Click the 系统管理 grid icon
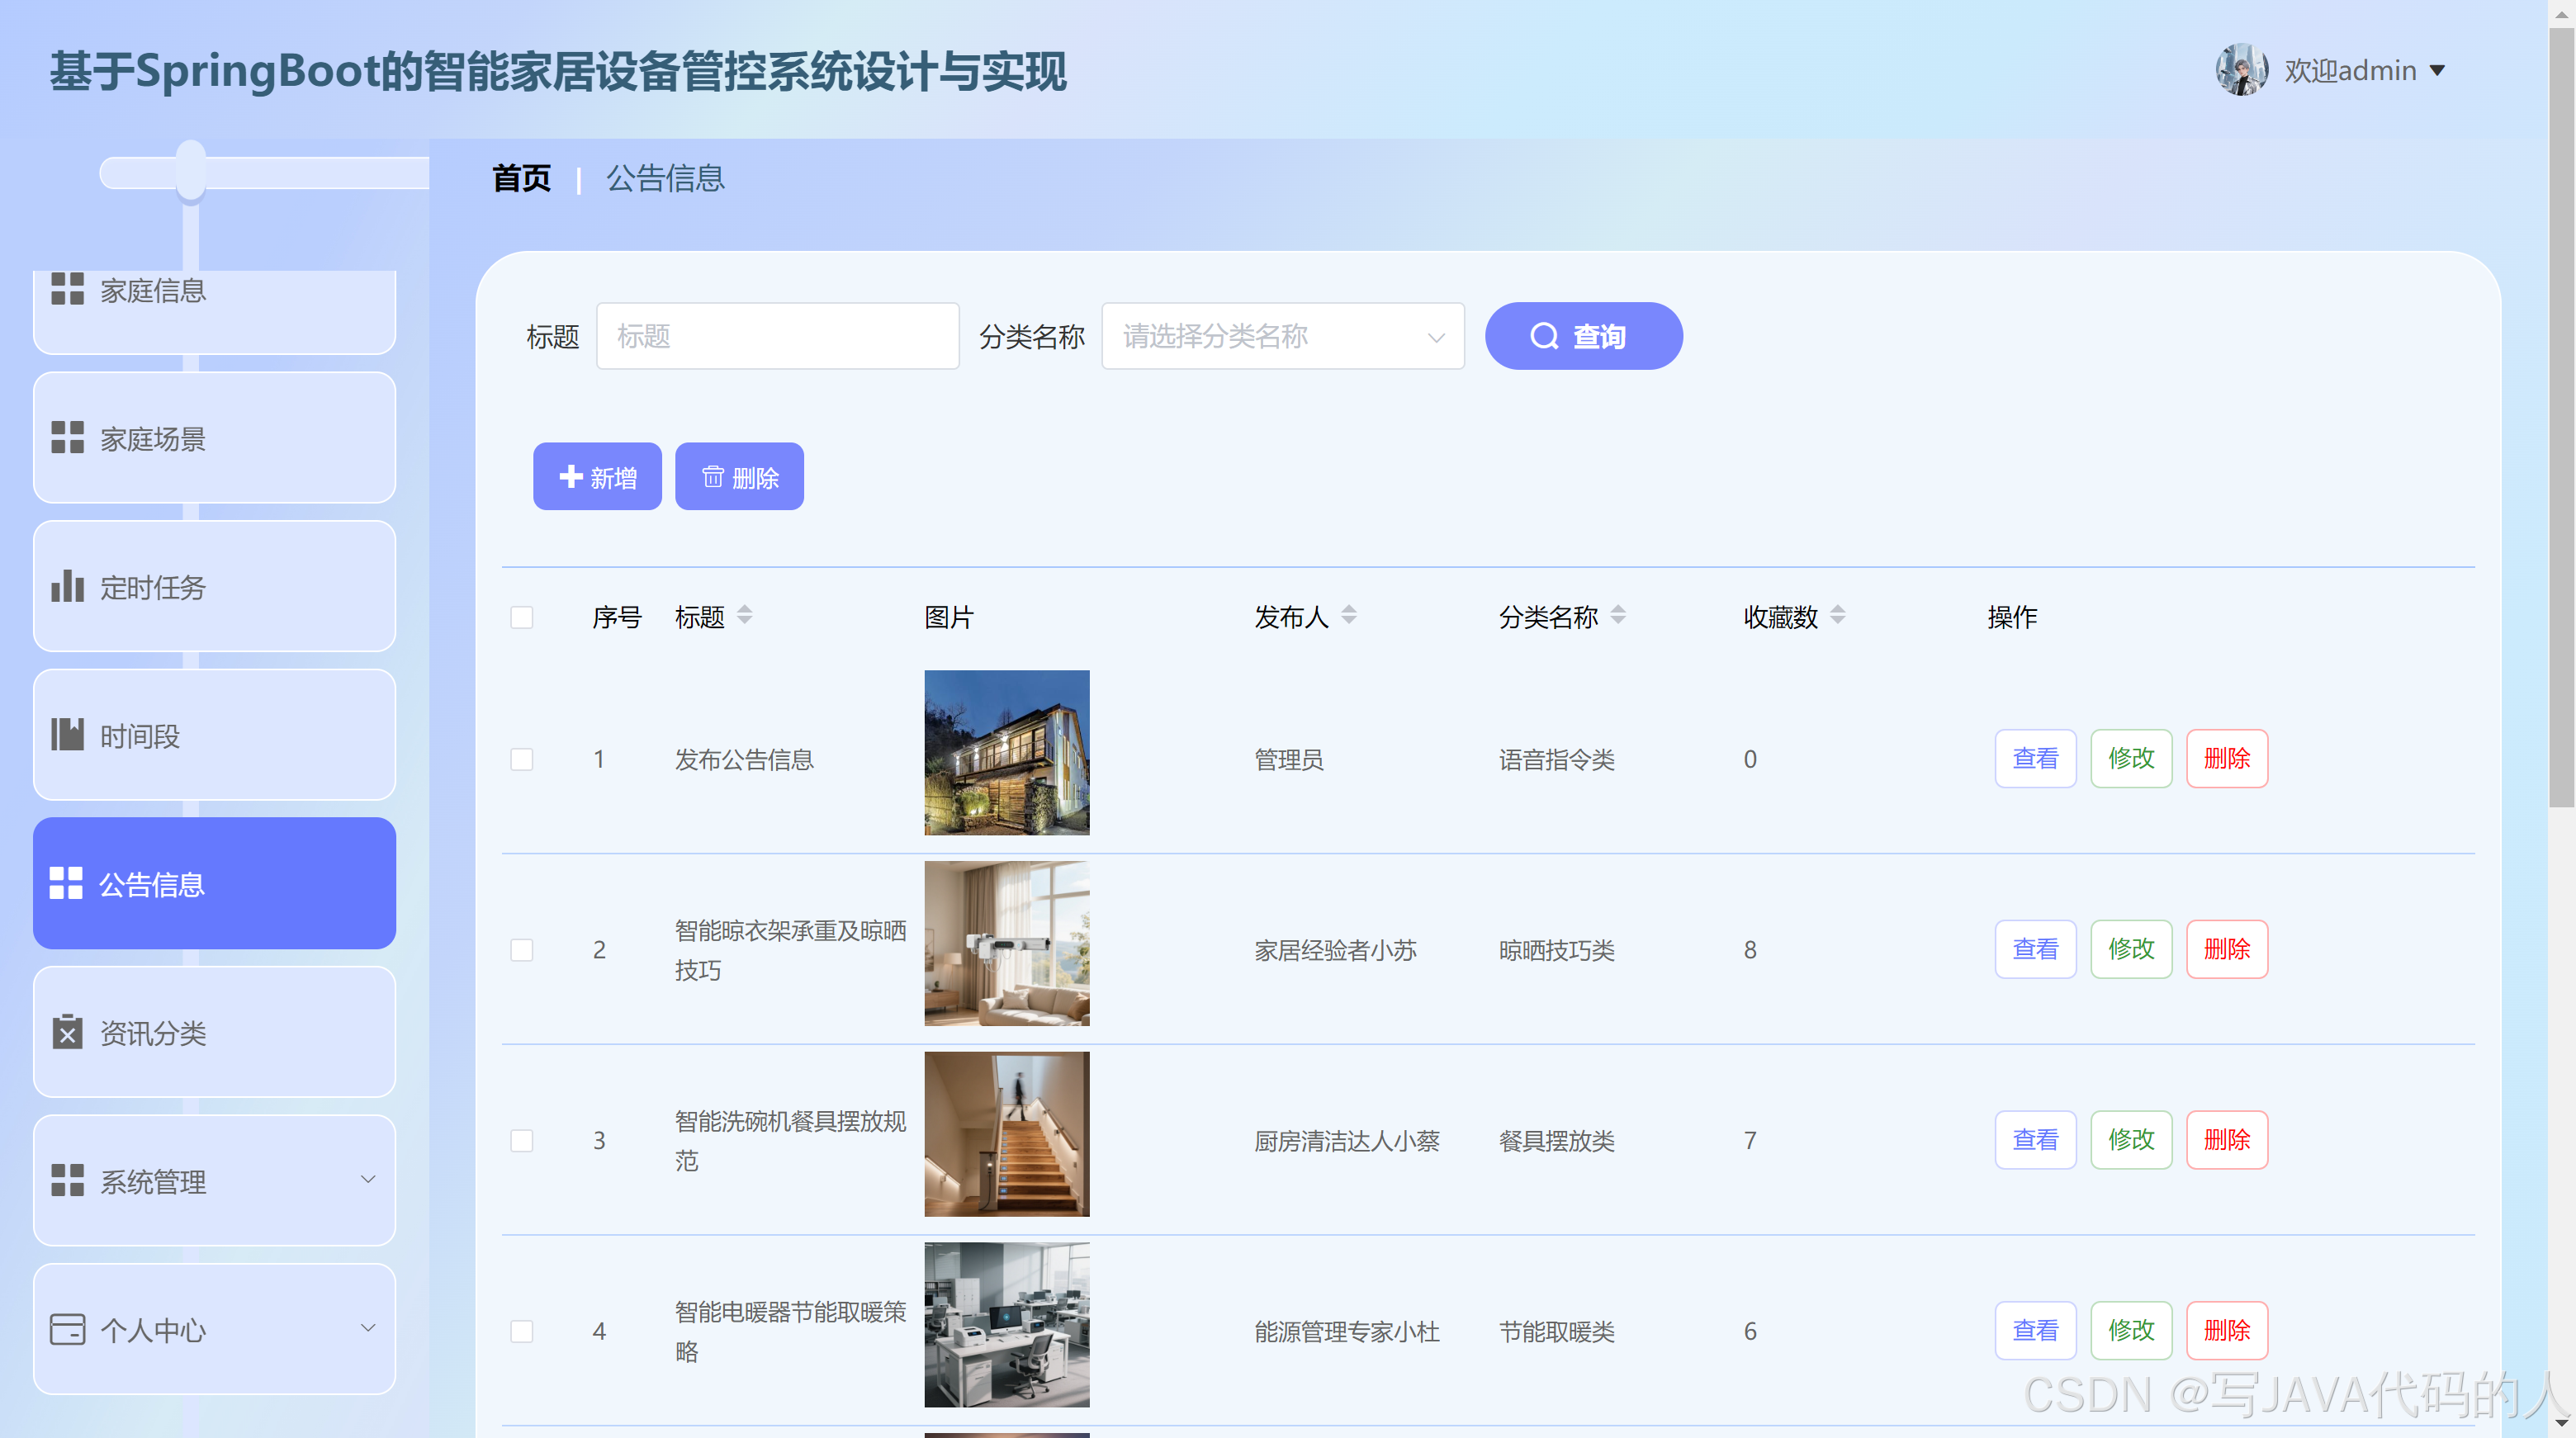2576x1438 pixels. click(x=67, y=1180)
